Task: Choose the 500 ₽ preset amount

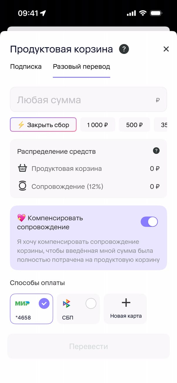Action: click(134, 125)
